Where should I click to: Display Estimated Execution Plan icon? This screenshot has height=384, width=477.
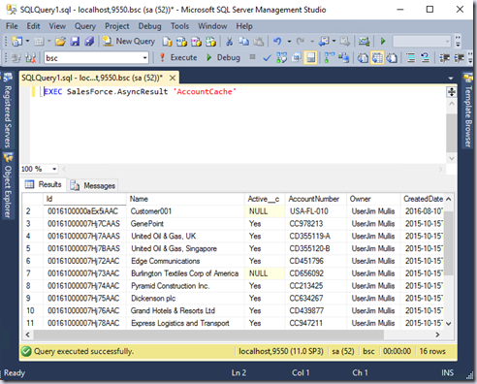click(281, 58)
